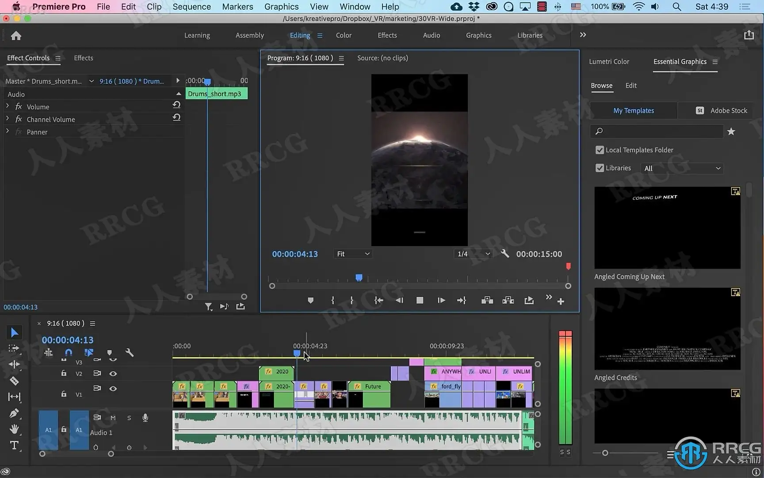764x478 pixels.
Task: Select the Razor tool
Action: [14, 381]
